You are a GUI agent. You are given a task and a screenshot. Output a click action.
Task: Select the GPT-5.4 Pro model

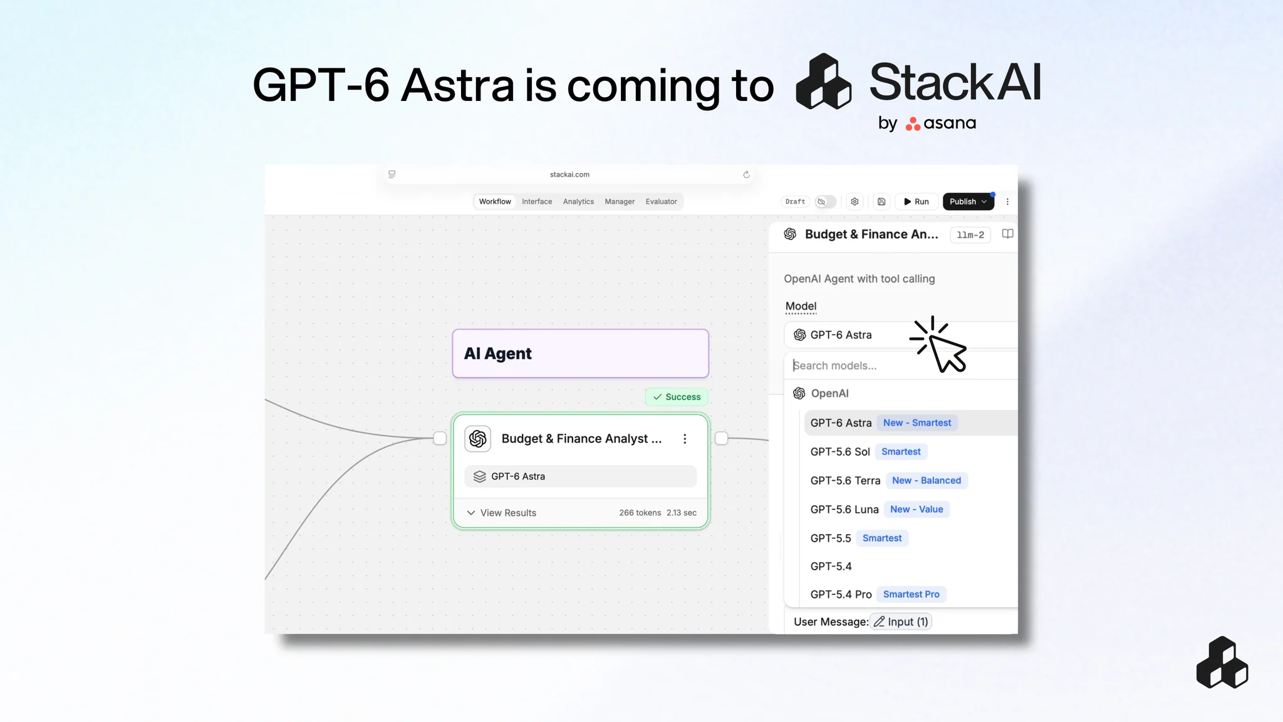click(911, 594)
